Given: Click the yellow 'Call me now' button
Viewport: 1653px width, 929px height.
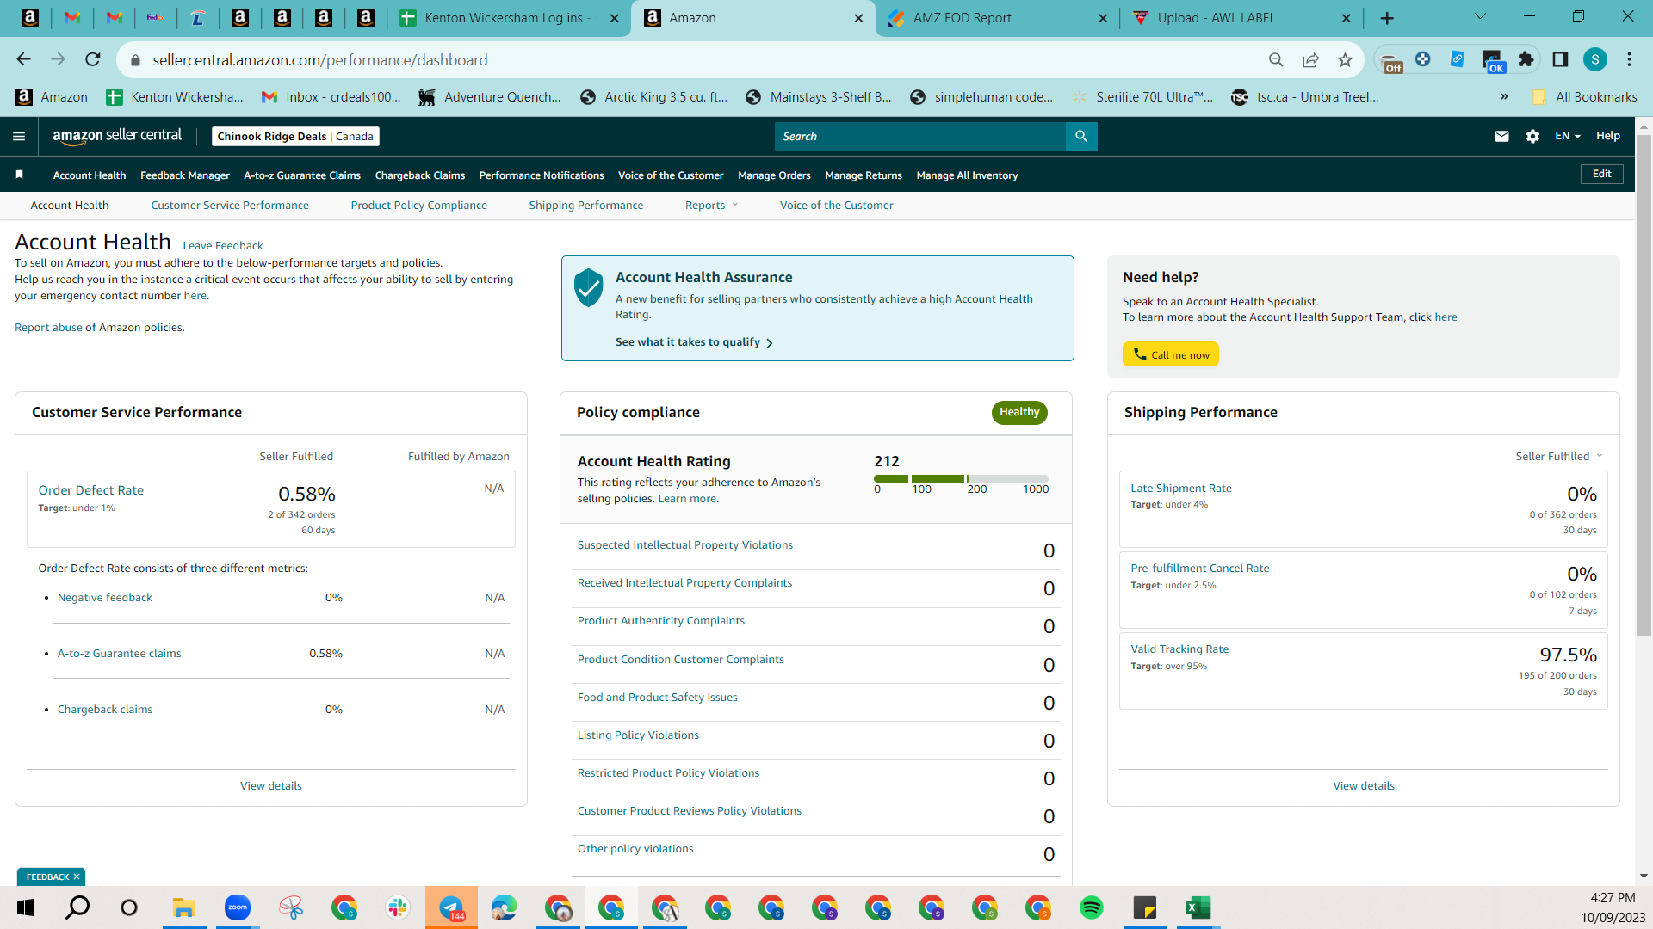Looking at the screenshot, I should click(x=1171, y=354).
